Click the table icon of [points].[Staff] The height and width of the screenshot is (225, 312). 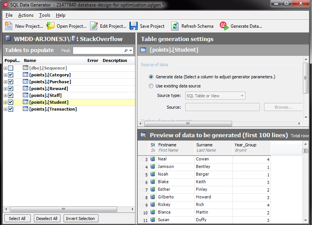click(25, 95)
